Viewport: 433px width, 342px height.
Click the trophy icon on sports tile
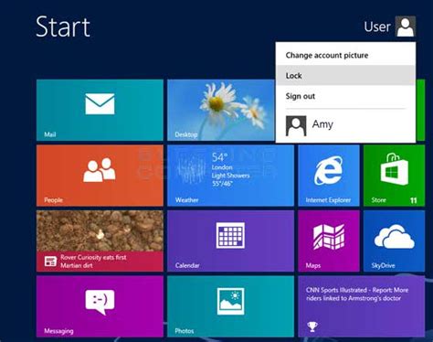click(312, 326)
